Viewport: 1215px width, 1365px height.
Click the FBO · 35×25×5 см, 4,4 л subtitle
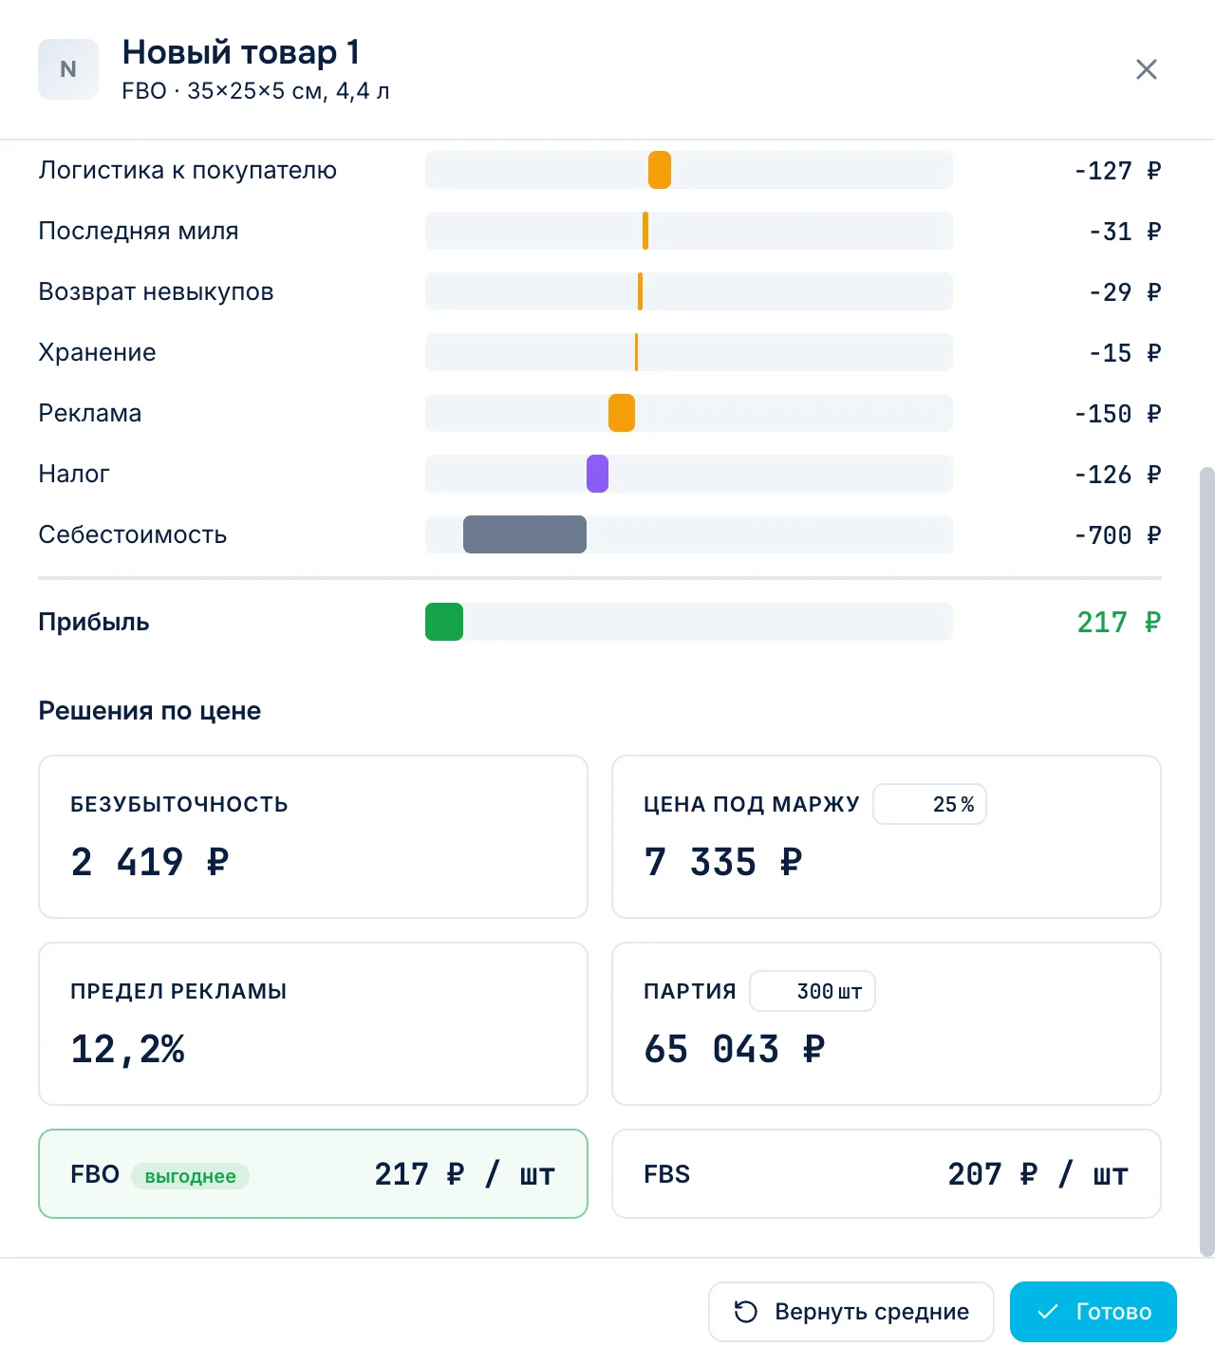click(256, 91)
